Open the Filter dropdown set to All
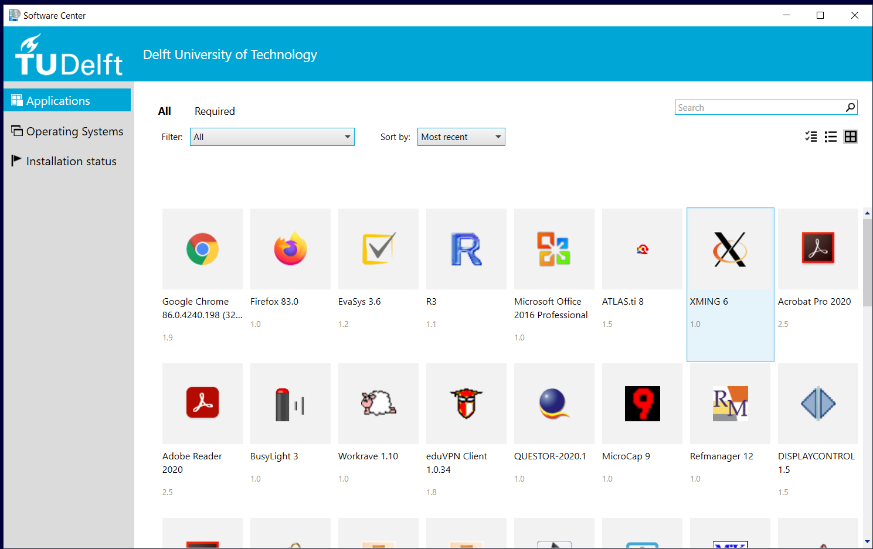 (272, 137)
